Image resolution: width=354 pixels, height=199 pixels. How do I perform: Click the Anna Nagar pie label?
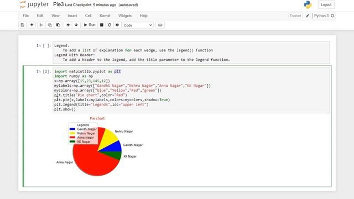pyautogui.click(x=65, y=162)
